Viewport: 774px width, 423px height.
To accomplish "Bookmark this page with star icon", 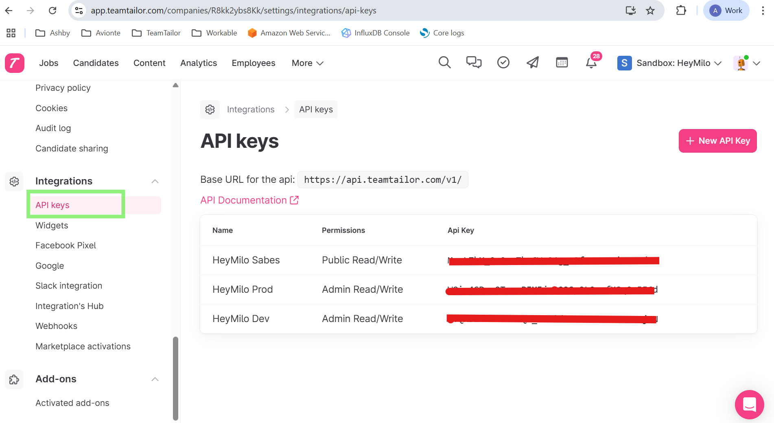I will pyautogui.click(x=650, y=11).
